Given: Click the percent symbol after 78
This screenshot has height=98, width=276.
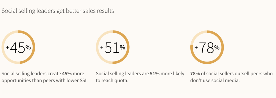Looking at the screenshot, I should click(x=217, y=47).
